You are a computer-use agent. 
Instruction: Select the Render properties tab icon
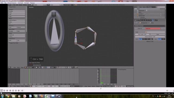(x=138, y=20)
